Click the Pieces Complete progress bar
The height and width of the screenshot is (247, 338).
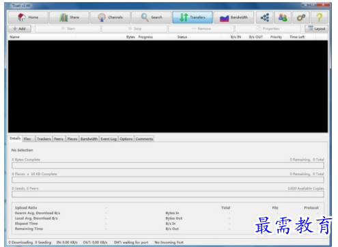tap(168, 180)
